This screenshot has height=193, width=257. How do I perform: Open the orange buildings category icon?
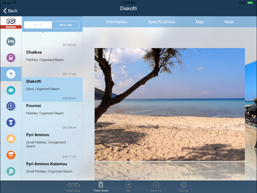point(11,138)
